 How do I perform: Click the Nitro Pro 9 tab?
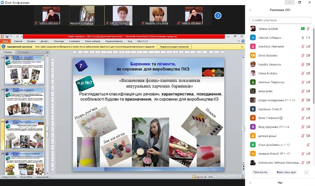tap(142, 41)
